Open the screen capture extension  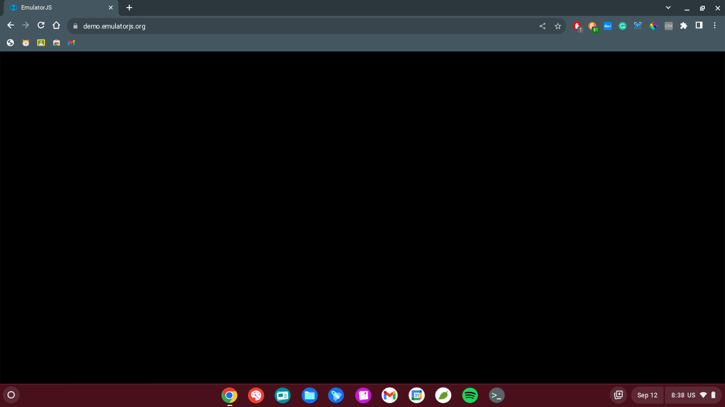point(637,25)
